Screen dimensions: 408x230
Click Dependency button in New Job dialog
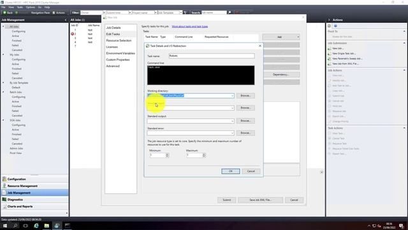pos(281,75)
